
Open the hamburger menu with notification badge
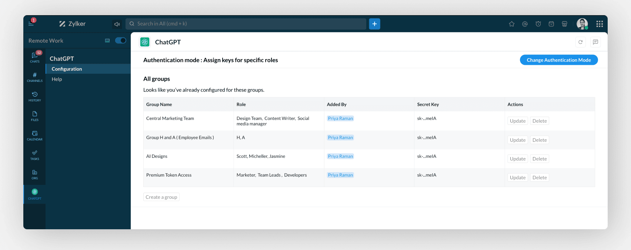point(31,23)
